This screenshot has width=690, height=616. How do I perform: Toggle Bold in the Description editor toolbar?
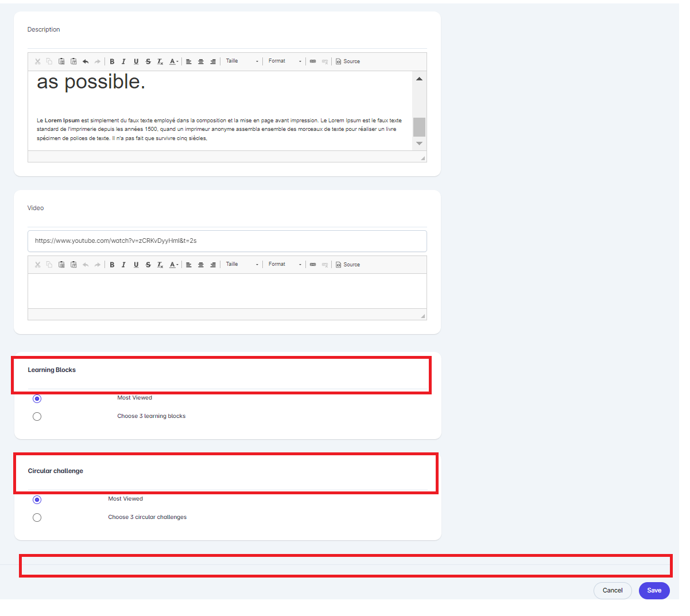(112, 61)
